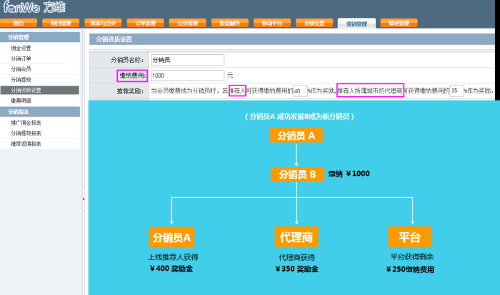Click the FanWe logo in header
This screenshot has width=500, height=295.
click(x=34, y=9)
